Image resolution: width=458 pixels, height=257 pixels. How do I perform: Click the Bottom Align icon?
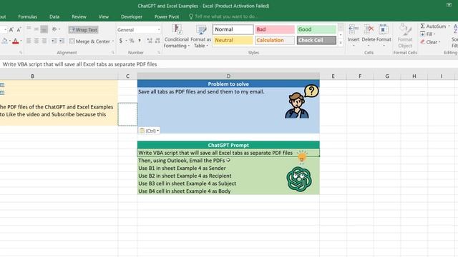tap(44, 29)
